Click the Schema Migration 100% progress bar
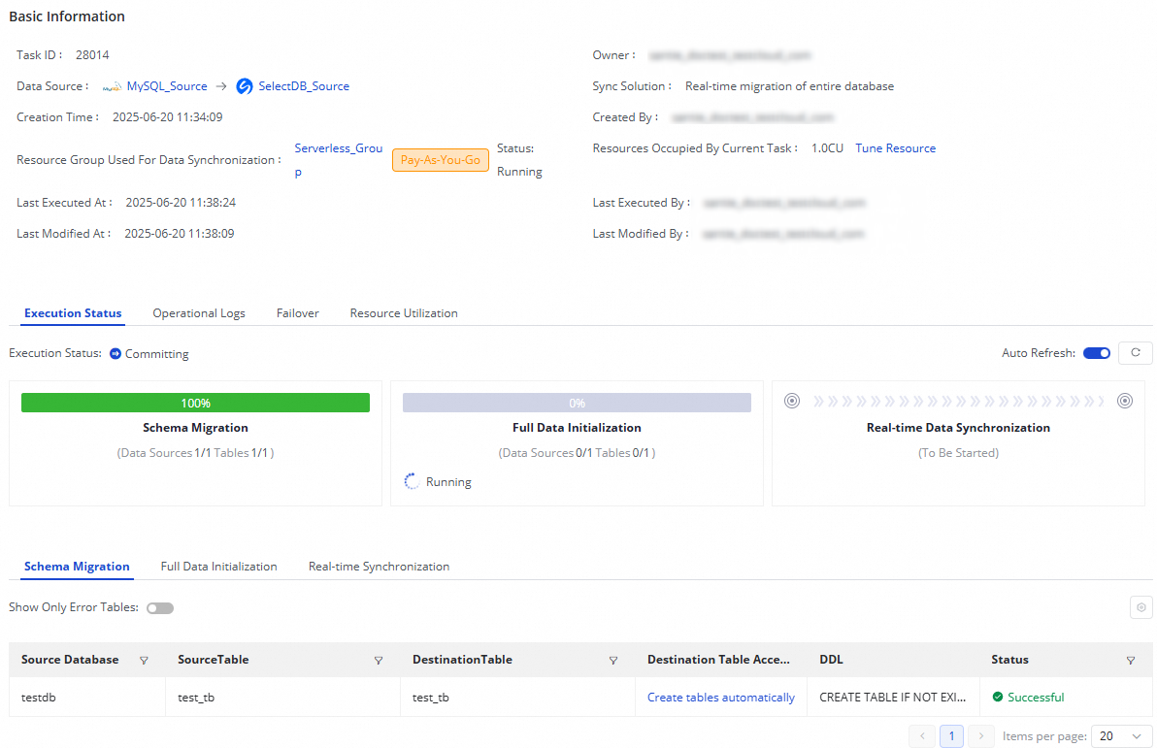The width and height of the screenshot is (1157, 748). [x=195, y=403]
